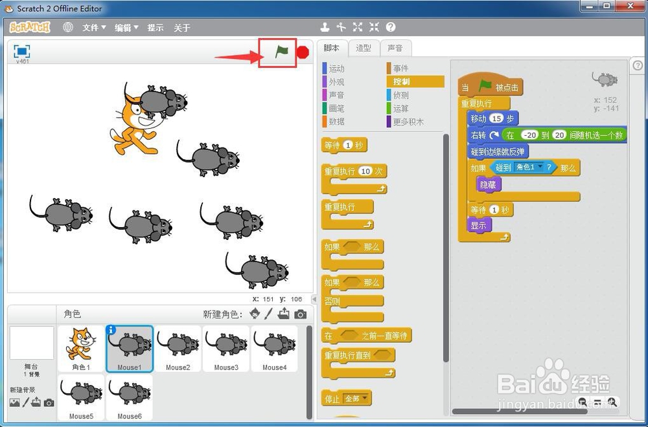Image resolution: width=648 pixels, height=427 pixels.
Task: Click the 碰到边缘就反弹 block
Action: pyautogui.click(x=498, y=151)
